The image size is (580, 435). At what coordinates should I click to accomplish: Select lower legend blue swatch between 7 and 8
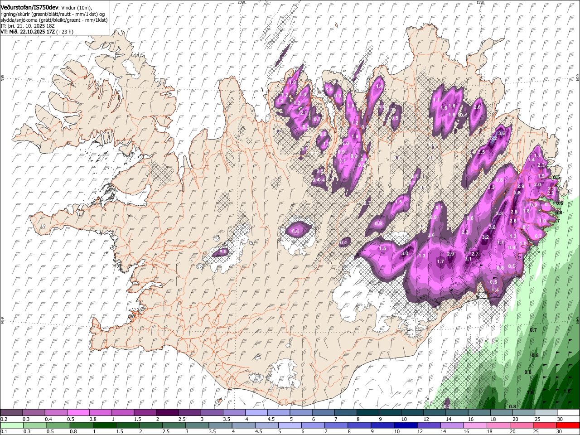point(336,425)
